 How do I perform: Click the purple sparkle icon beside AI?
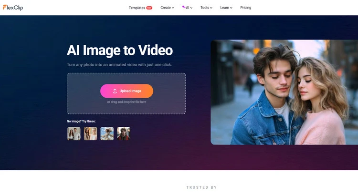[183, 7]
